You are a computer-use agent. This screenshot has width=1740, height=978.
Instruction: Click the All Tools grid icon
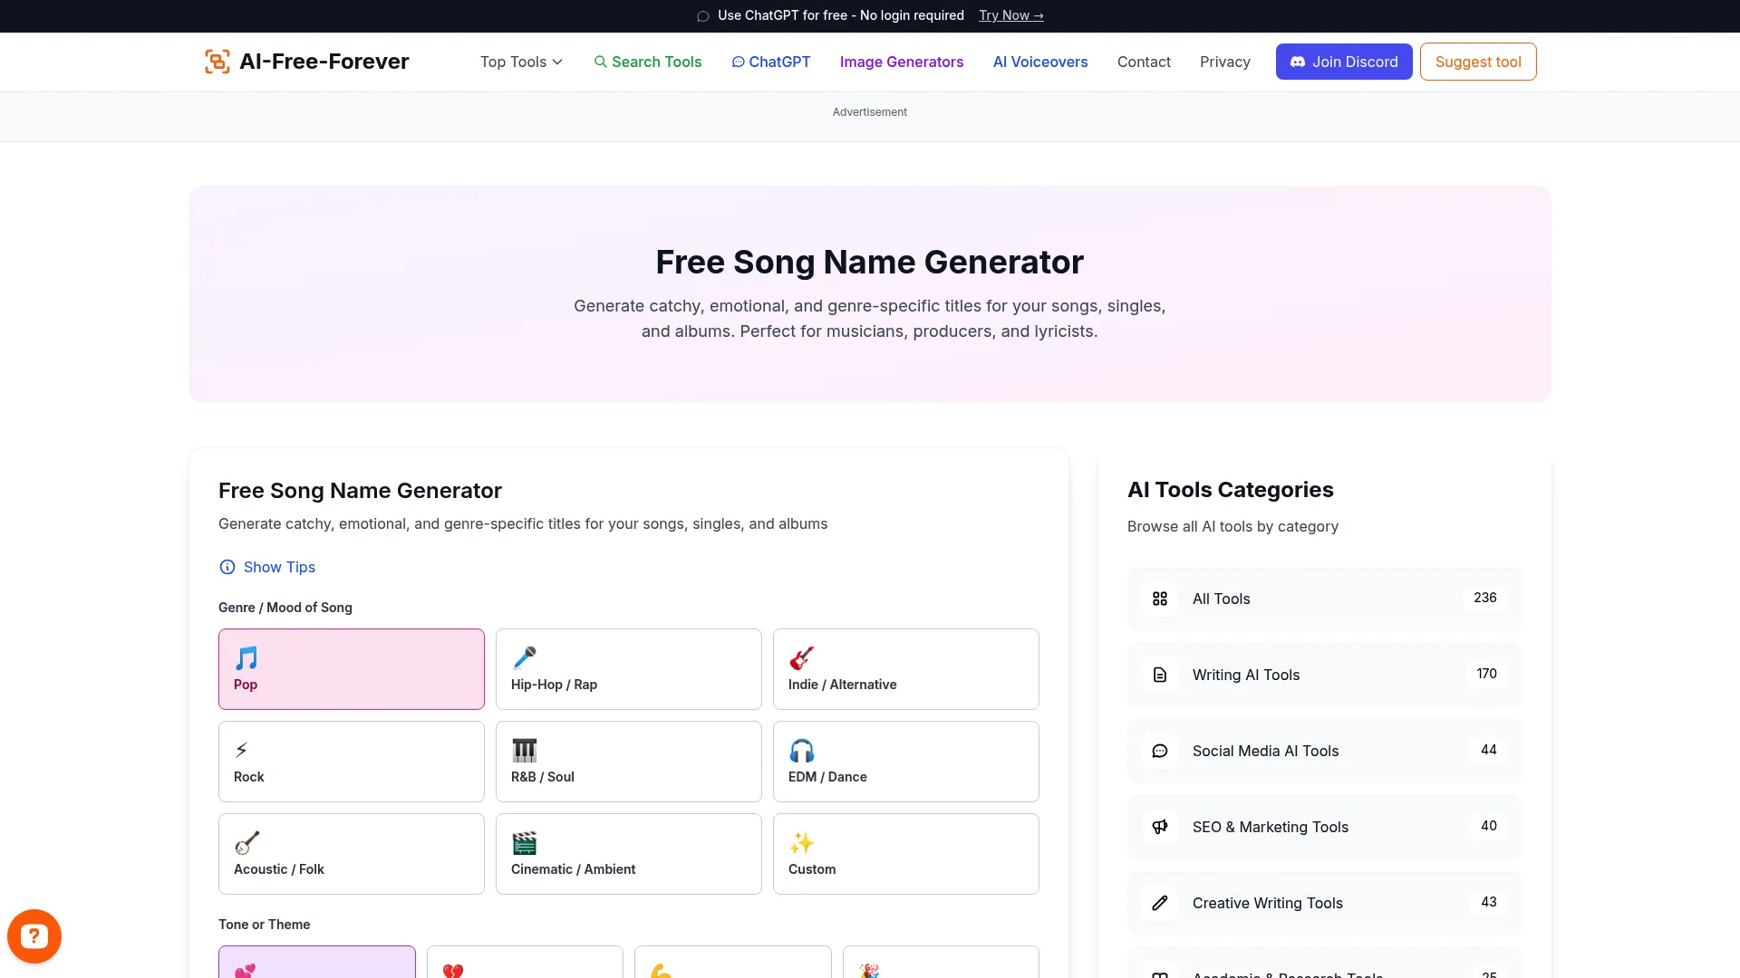[x=1160, y=599]
